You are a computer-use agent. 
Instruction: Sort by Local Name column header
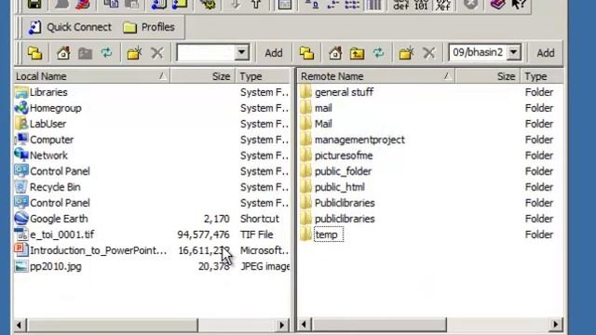click(91, 76)
